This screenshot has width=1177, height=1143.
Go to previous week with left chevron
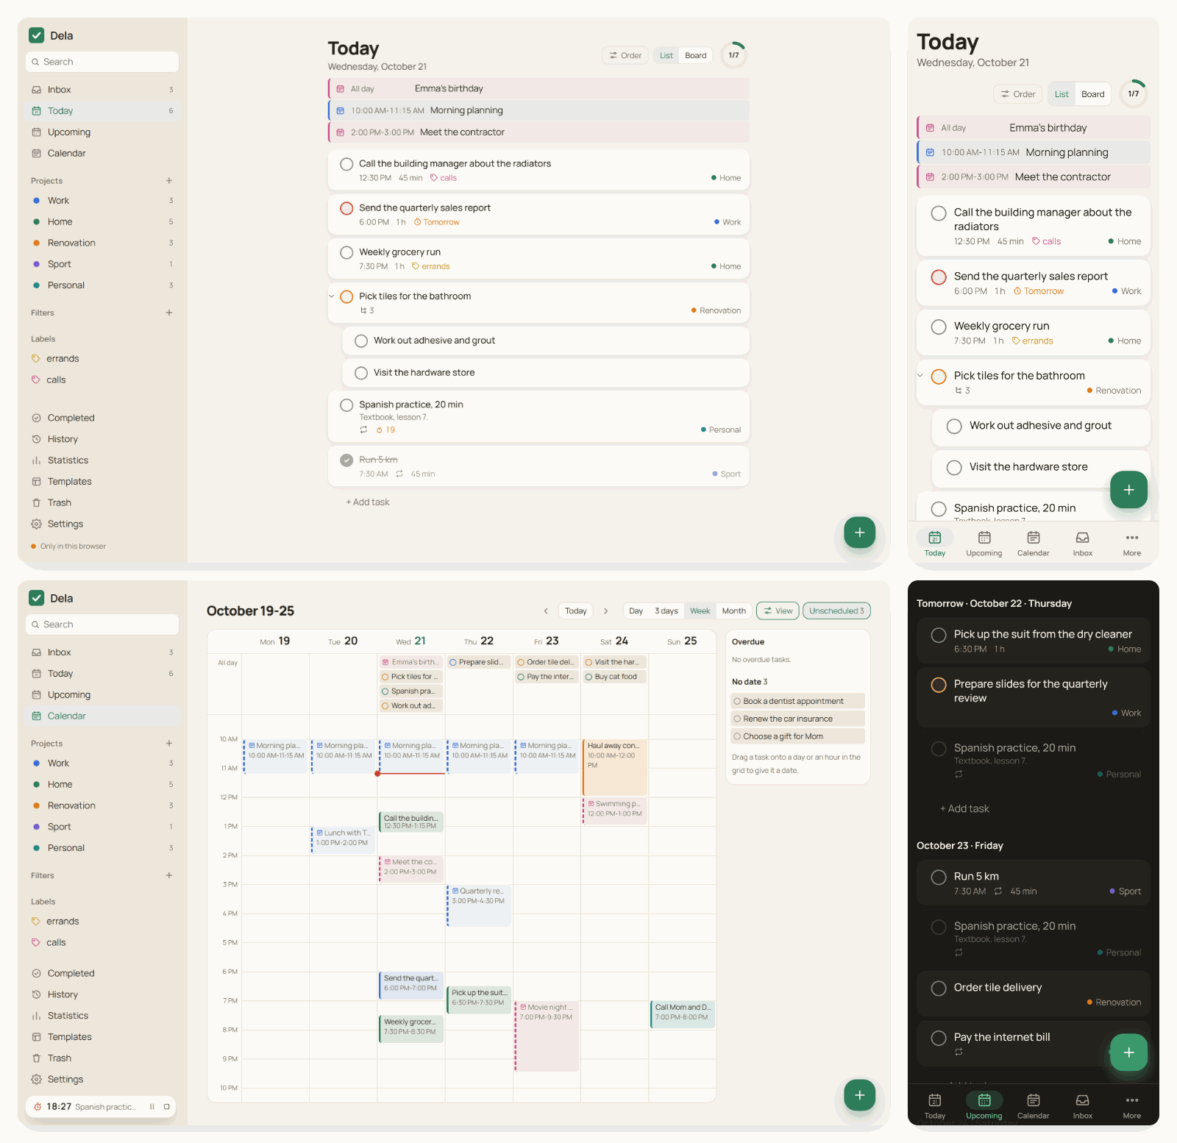[546, 611]
